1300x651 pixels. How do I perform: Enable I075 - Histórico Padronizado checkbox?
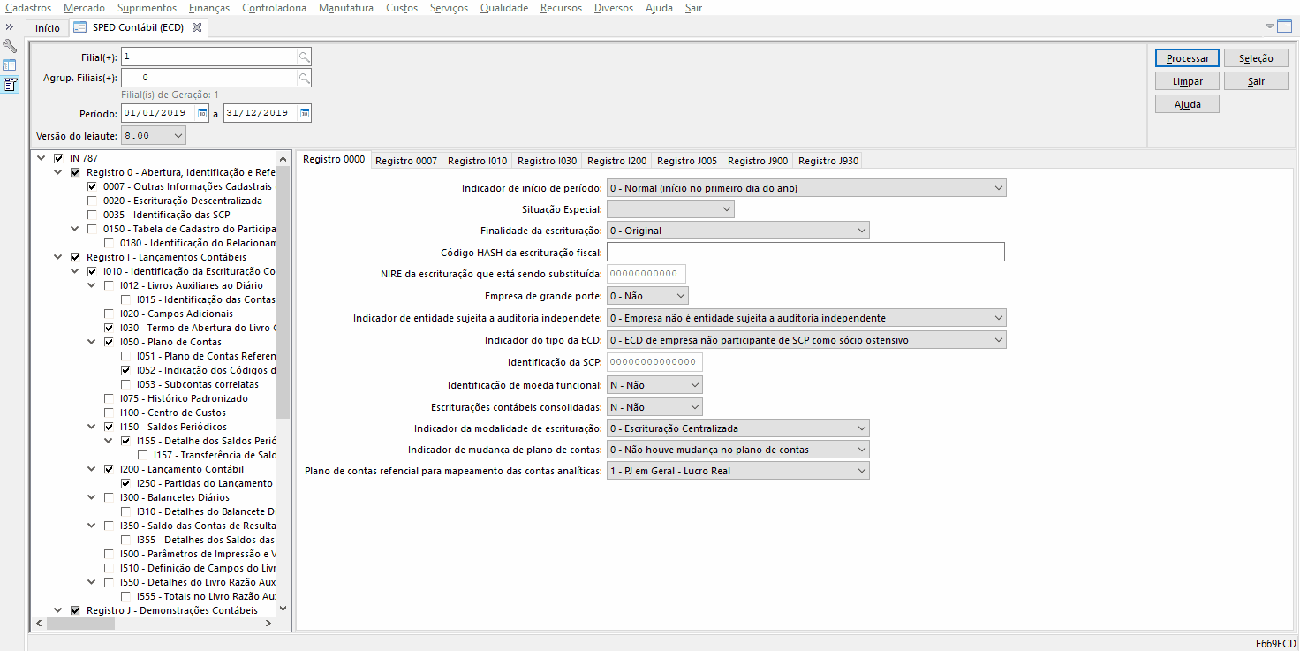(109, 398)
